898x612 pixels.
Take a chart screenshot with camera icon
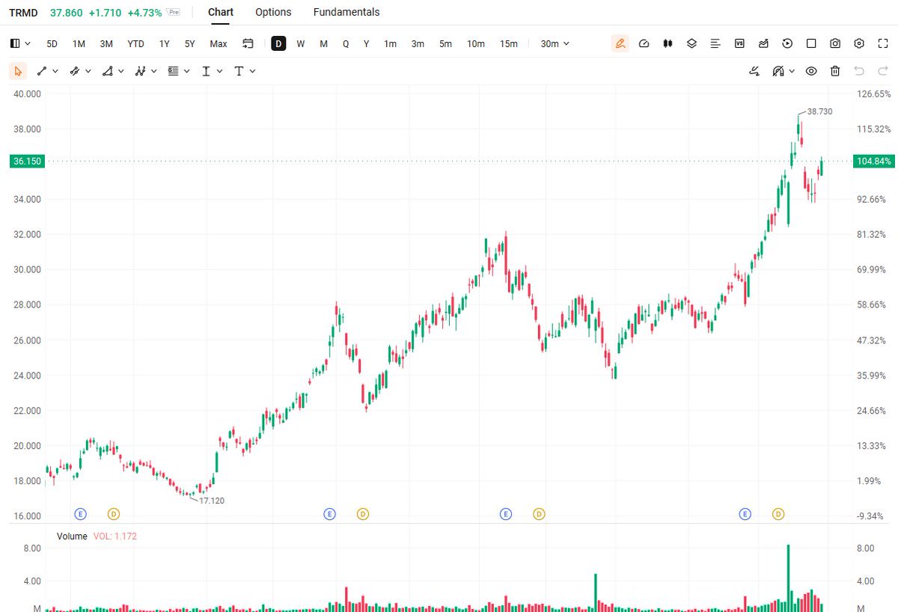(x=835, y=43)
